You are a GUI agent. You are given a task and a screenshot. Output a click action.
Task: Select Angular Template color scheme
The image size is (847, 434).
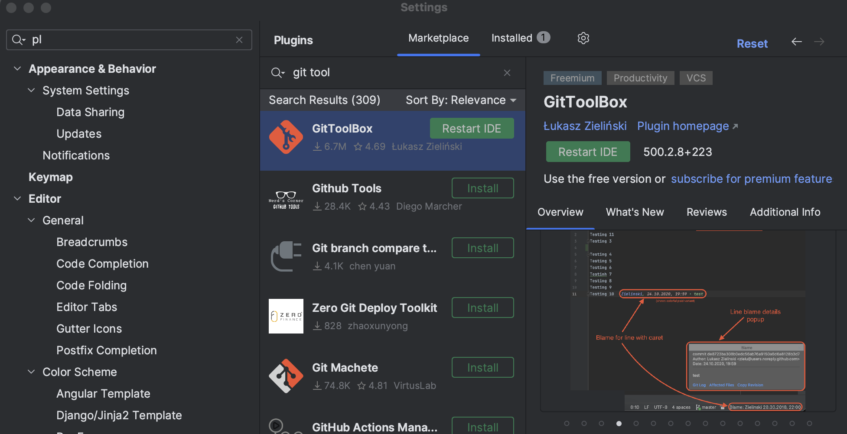(103, 394)
